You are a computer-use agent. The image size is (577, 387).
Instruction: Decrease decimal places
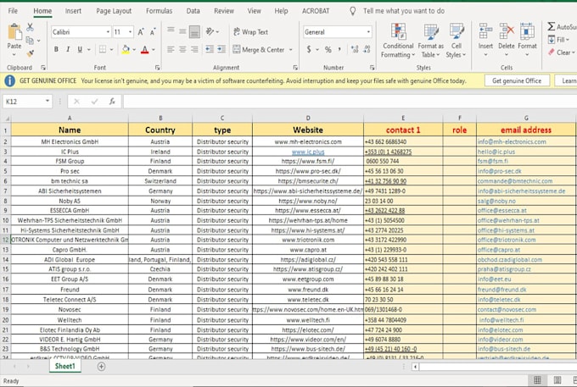pyautogui.click(x=367, y=49)
